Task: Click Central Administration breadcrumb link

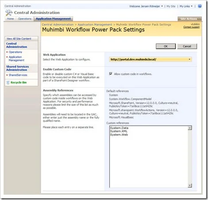Action: tap(58, 25)
